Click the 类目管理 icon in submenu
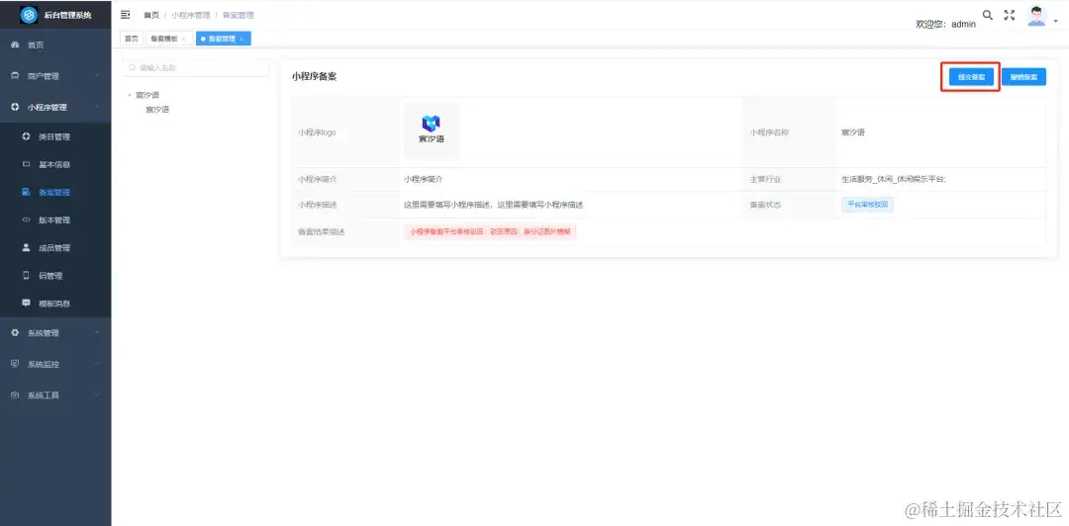This screenshot has width=1069, height=526. [x=27, y=136]
